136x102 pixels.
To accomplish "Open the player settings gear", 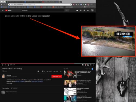I will pos(85,65).
